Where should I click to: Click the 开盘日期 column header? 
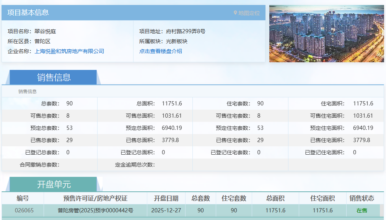[x=166, y=198]
